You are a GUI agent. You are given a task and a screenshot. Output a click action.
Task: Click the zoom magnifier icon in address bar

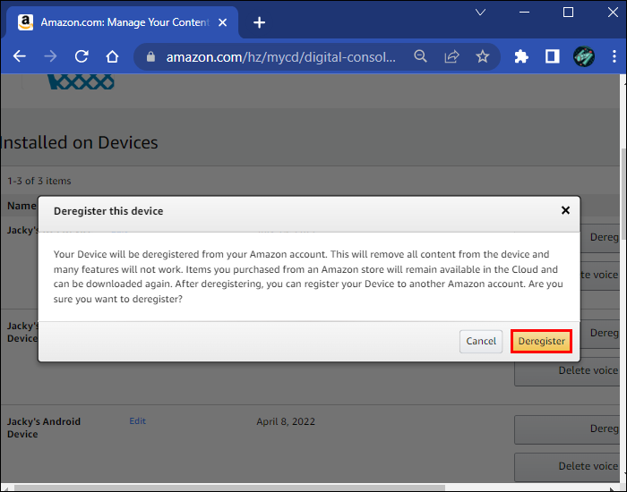click(x=420, y=56)
